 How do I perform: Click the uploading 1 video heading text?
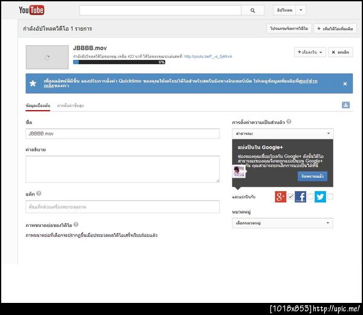(57, 28)
